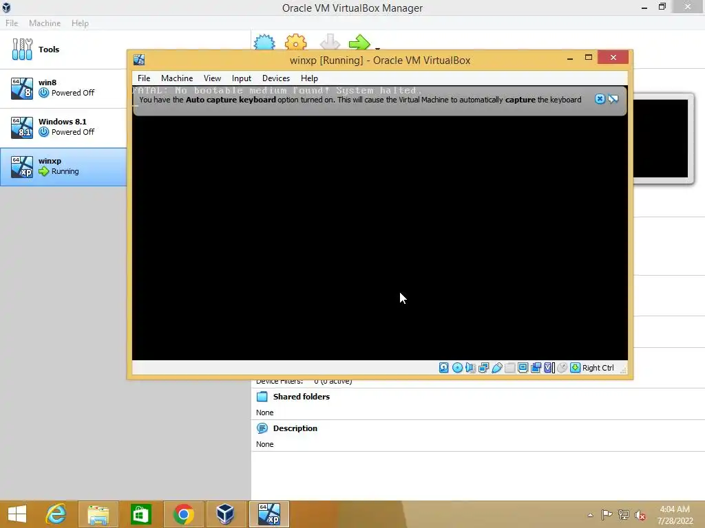705x528 pixels.
Task: Click the hard disk activity indicator icon
Action: 444,368
